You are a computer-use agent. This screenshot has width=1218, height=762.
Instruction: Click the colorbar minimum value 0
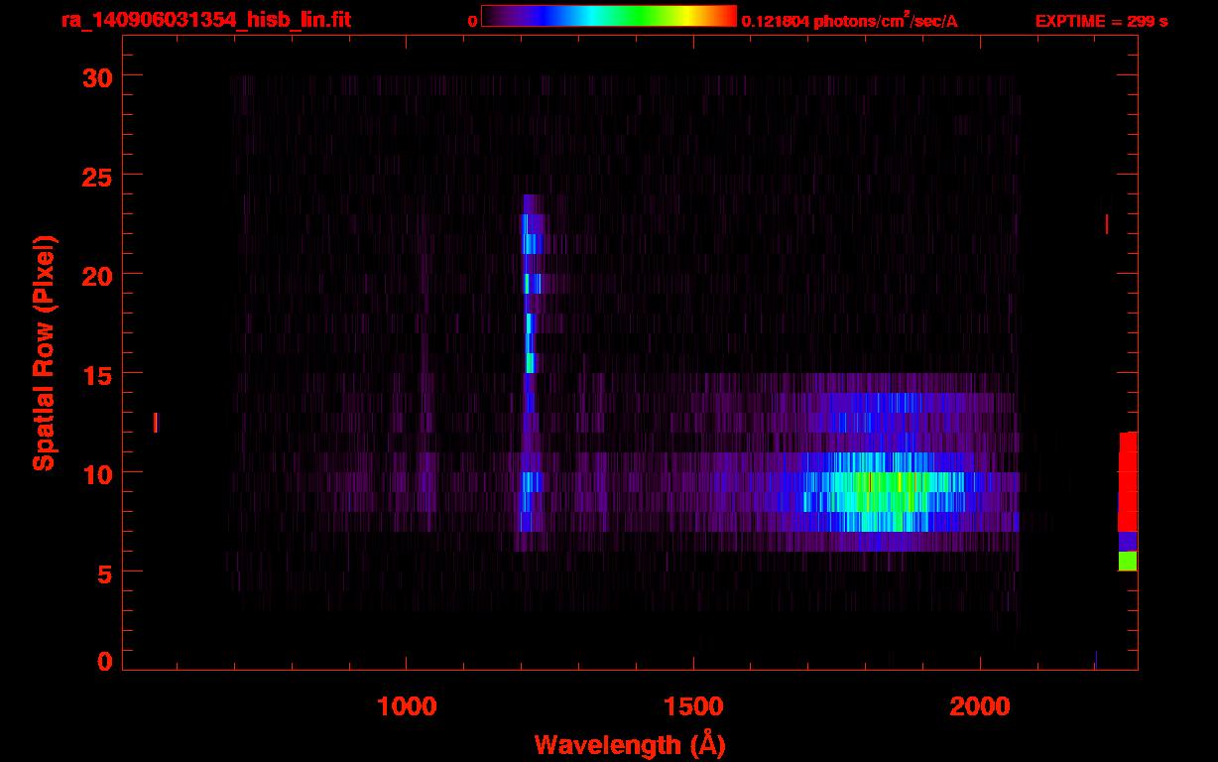click(x=472, y=21)
